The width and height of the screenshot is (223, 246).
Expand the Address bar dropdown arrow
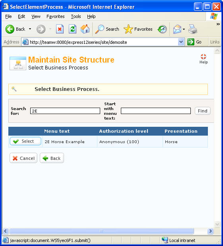181,42
